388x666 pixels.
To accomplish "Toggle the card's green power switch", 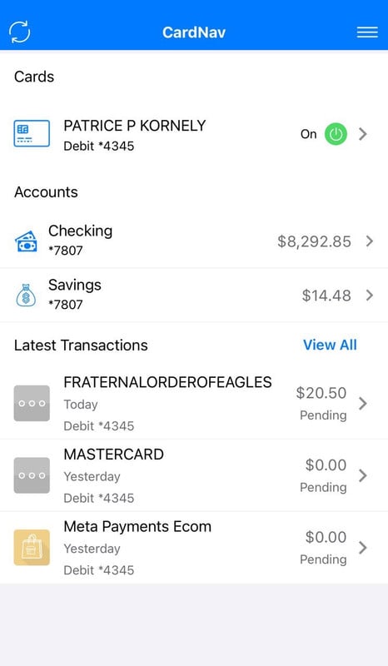I will [x=336, y=134].
